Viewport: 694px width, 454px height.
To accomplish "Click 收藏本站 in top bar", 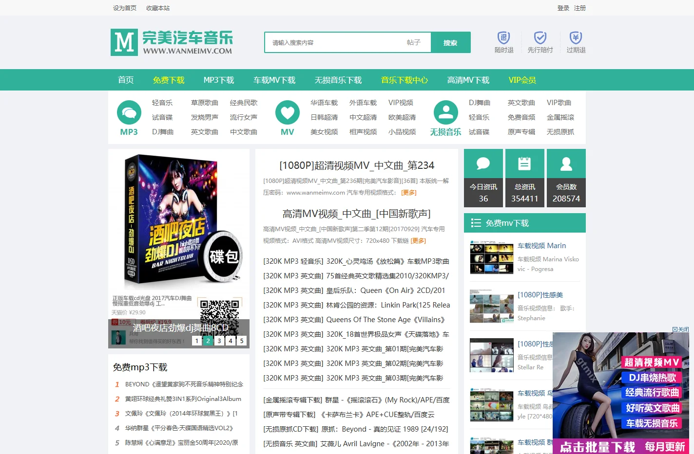I will coord(158,8).
